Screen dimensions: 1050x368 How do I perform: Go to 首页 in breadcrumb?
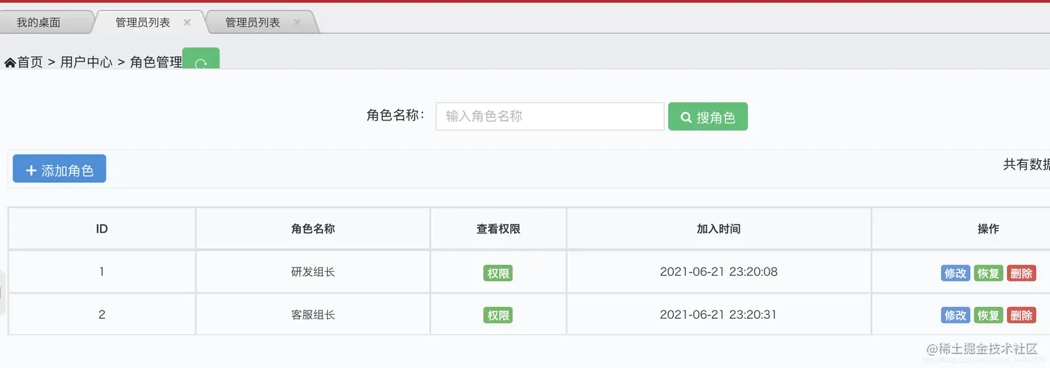click(30, 62)
